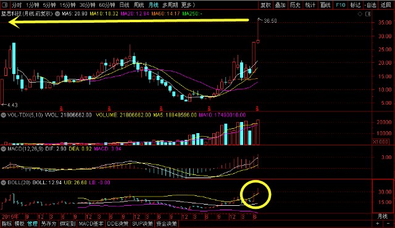Image resolution: width=395 pixels, height=228 pixels.
Task: Open the 更多 more periods menu
Action: (x=188, y=5)
